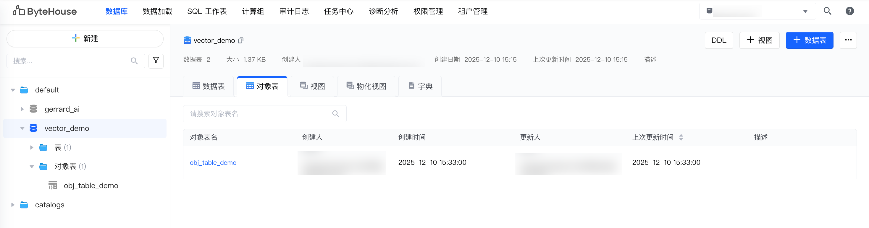Open the obj_table_demo link in table
The image size is (869, 228).
(213, 163)
